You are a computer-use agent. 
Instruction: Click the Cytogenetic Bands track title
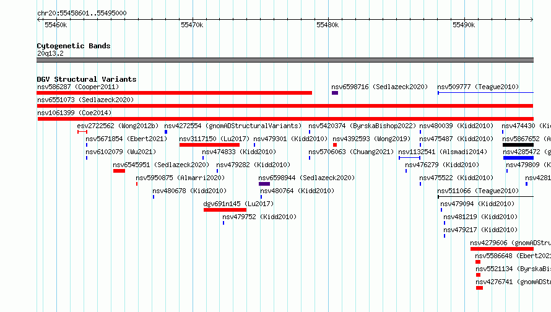pyautogui.click(x=74, y=46)
